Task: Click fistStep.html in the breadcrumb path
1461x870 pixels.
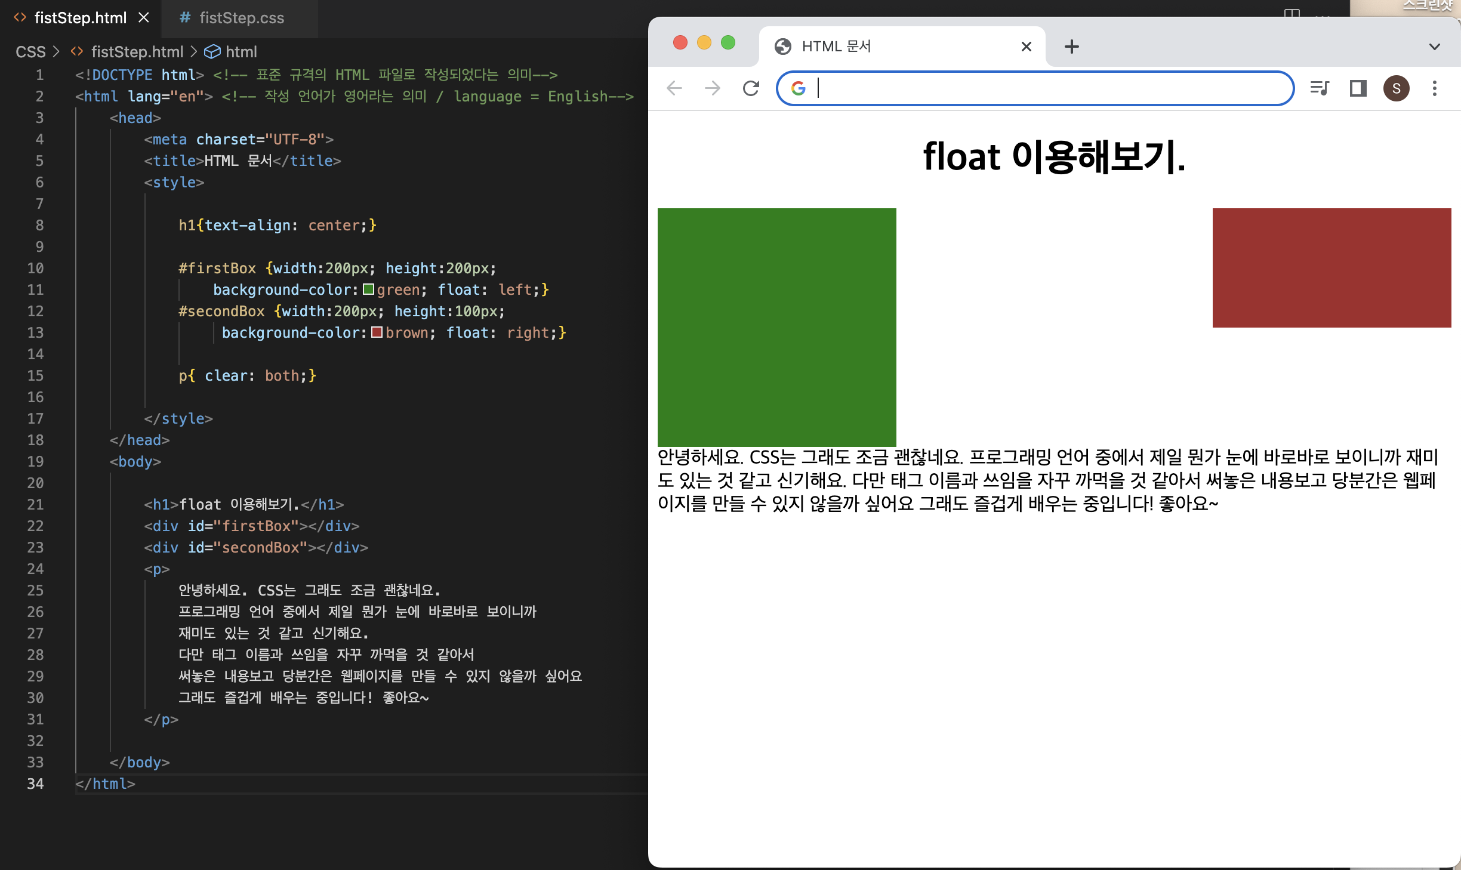Action: click(x=137, y=52)
